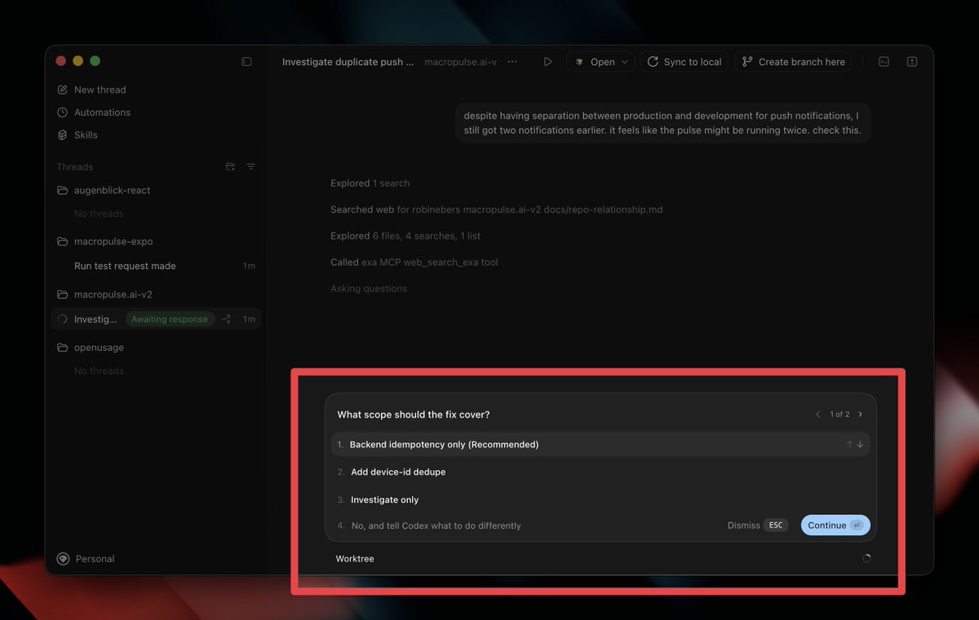Click the user message about push notifications
This screenshot has height=620, width=979.
[662, 123]
